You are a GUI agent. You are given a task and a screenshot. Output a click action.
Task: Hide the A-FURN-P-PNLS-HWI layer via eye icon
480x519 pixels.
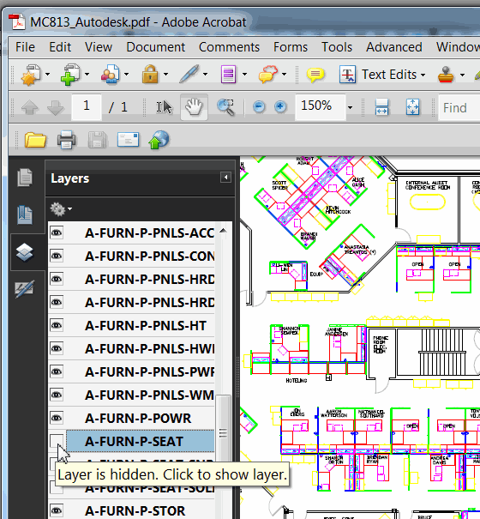(x=57, y=348)
